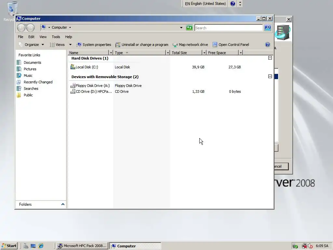This screenshot has height=250, width=333.
Task: Open Recently Changed in Favorite Links
Action: pyautogui.click(x=38, y=82)
